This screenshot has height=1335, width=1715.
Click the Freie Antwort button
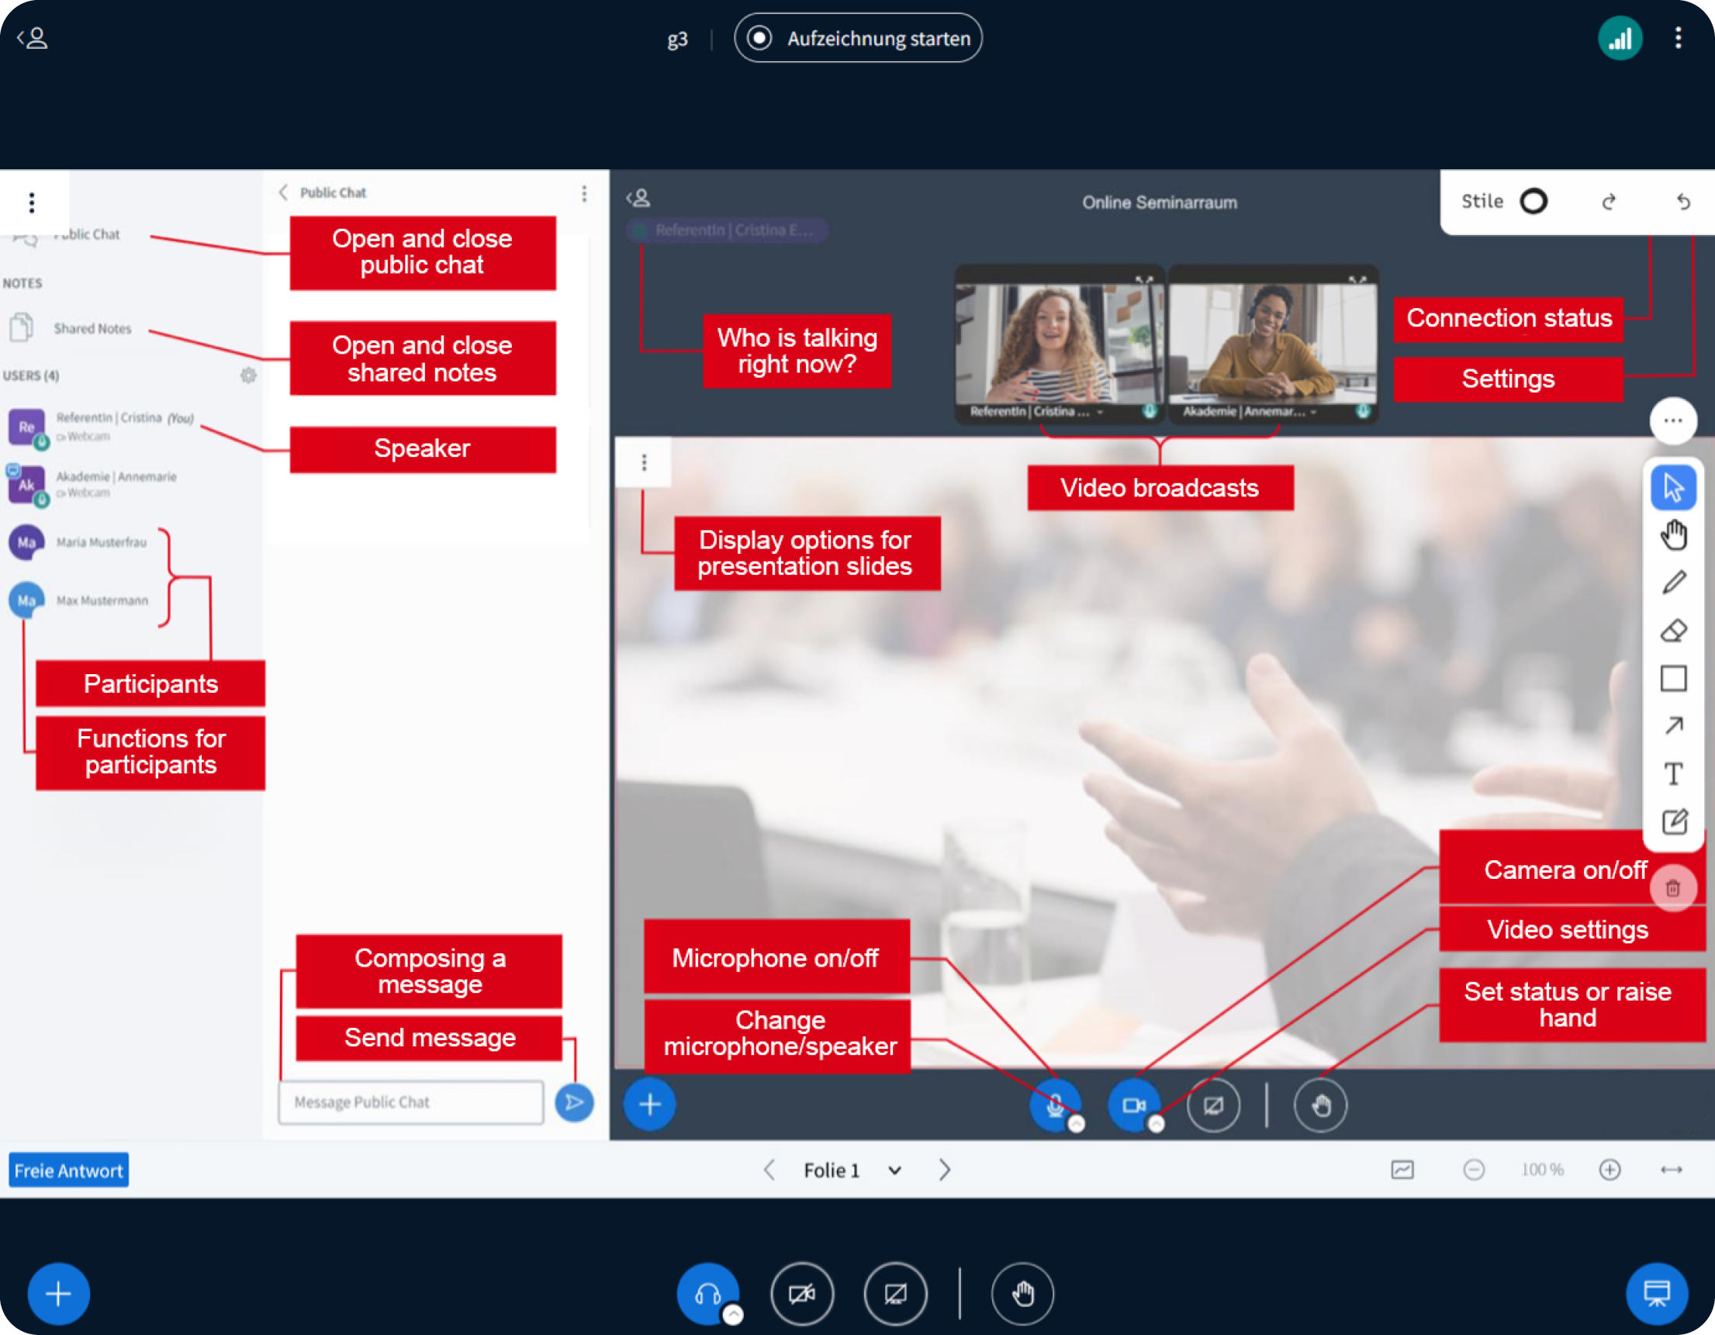tap(68, 1169)
